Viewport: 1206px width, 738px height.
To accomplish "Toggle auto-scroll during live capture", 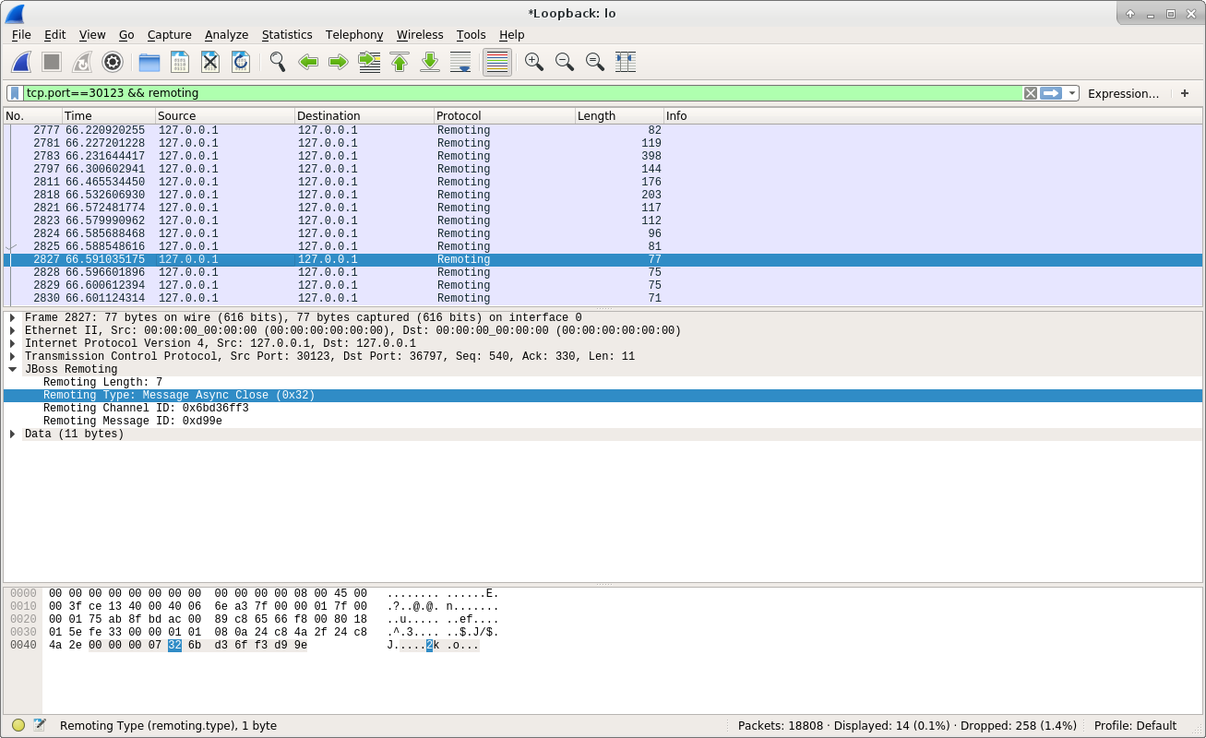I will [460, 62].
